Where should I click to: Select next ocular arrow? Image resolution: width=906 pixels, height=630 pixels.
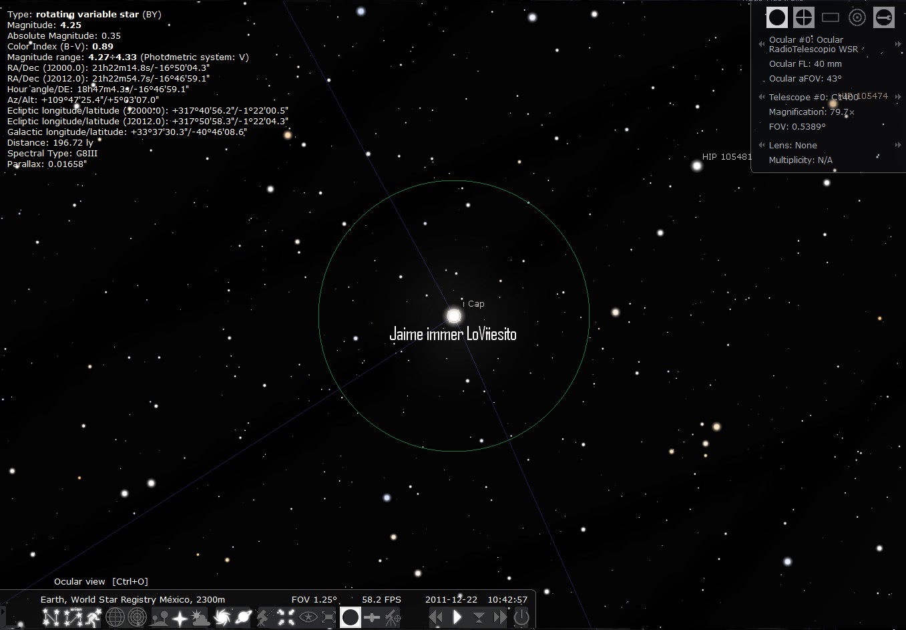coord(898,44)
